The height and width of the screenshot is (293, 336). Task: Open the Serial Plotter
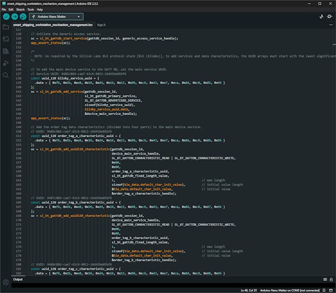(x=322, y=16)
